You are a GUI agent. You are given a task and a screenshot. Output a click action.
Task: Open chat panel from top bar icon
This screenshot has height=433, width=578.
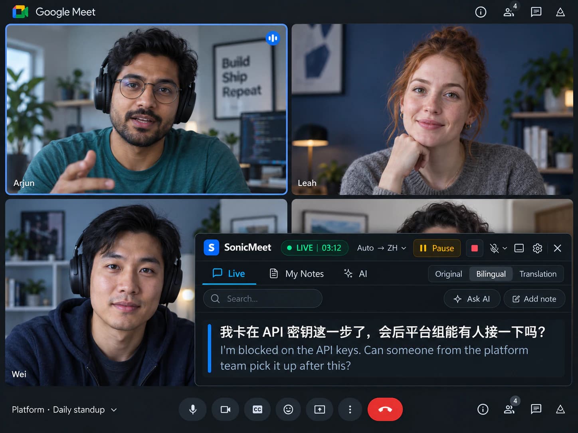(x=536, y=12)
